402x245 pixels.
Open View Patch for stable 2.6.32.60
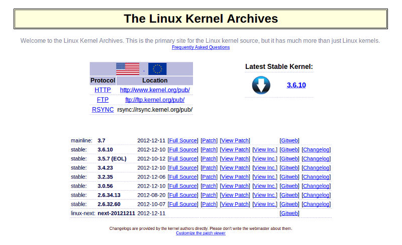tap(235, 204)
